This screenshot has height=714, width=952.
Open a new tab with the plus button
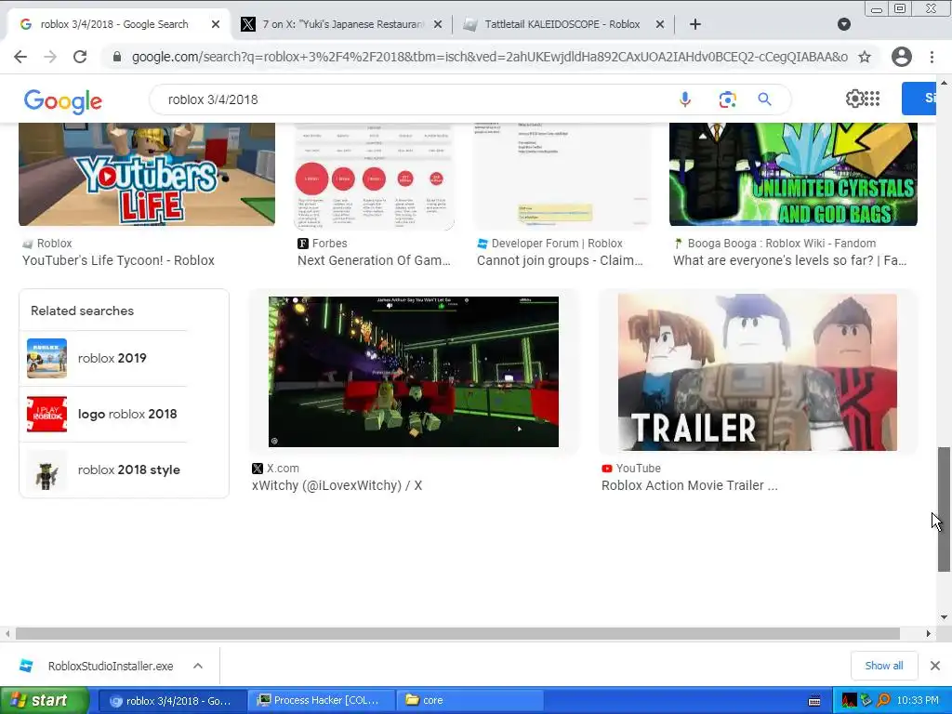point(695,24)
